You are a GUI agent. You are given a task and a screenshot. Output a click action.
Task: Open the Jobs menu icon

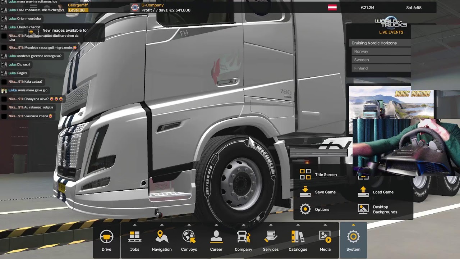135,237
